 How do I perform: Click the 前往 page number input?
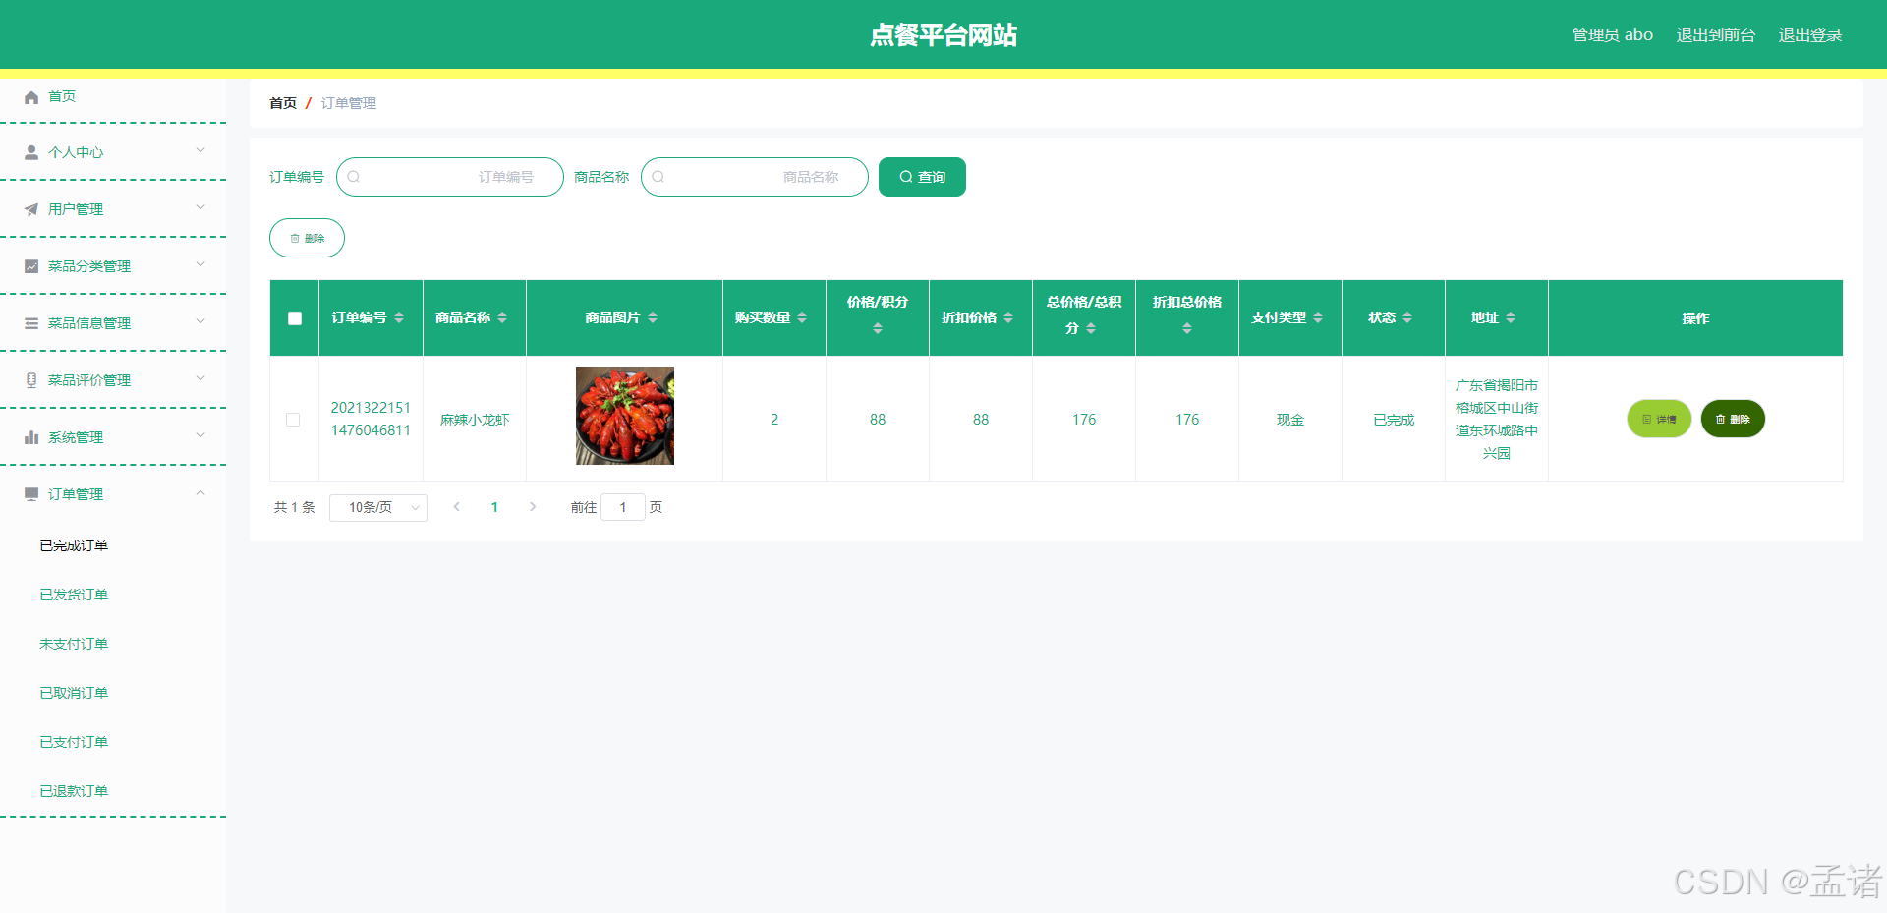(623, 507)
